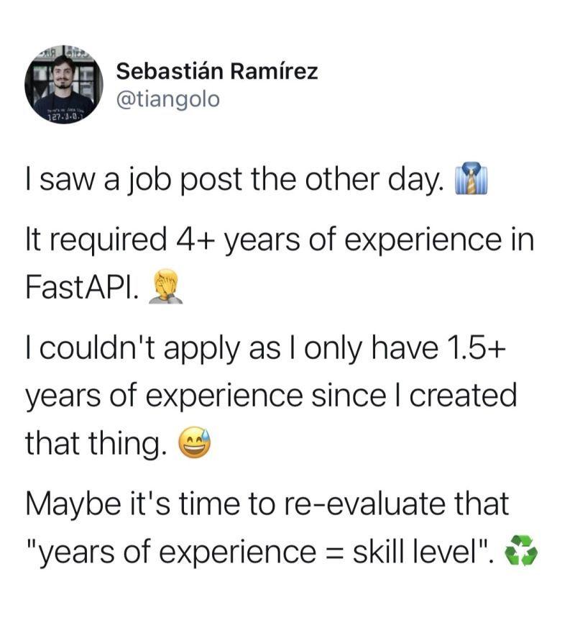This screenshot has height=628, width=575.
Task: Click the words 'other day.' before necktie
Action: tap(374, 180)
